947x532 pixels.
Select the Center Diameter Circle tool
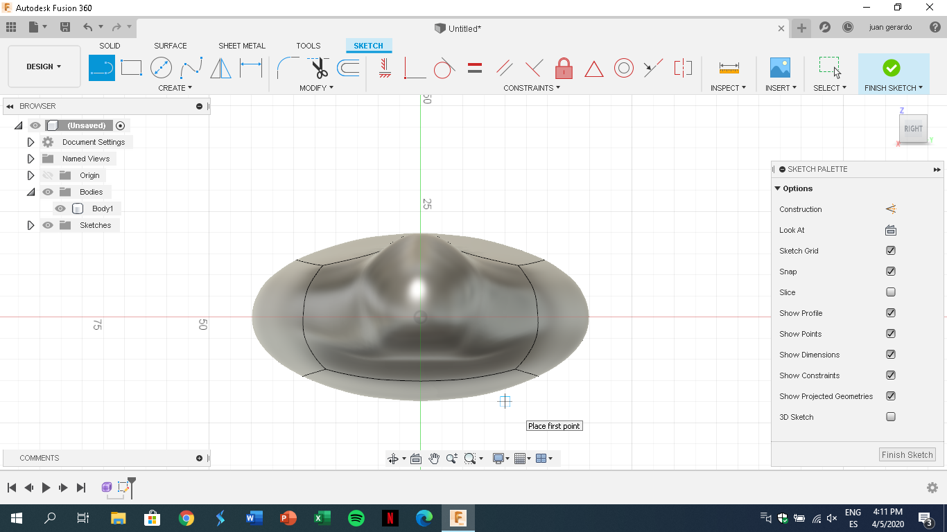[x=160, y=68]
